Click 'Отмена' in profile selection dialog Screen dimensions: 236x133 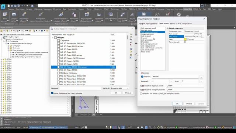click(x=128, y=93)
